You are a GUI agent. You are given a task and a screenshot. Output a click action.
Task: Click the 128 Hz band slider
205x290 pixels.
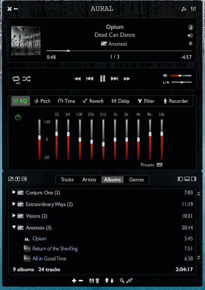[x=80, y=139]
